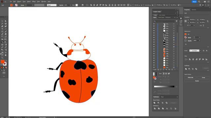Screen dimensions: 211x118
Task: Open stroke color dropdown in control bar
Action: pyautogui.click(x=18, y=5)
